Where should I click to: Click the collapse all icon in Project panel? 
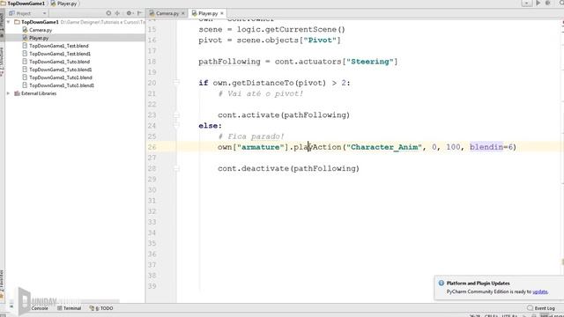[117, 13]
